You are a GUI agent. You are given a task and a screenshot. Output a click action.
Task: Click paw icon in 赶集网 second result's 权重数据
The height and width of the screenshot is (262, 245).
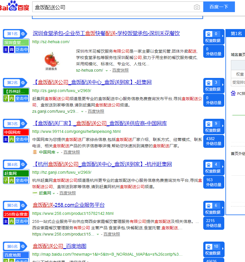pyautogui.click(x=208, y=83)
